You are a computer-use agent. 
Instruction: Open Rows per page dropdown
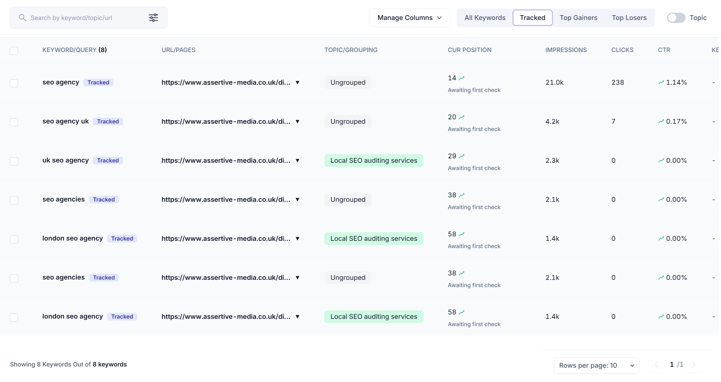tap(596, 366)
